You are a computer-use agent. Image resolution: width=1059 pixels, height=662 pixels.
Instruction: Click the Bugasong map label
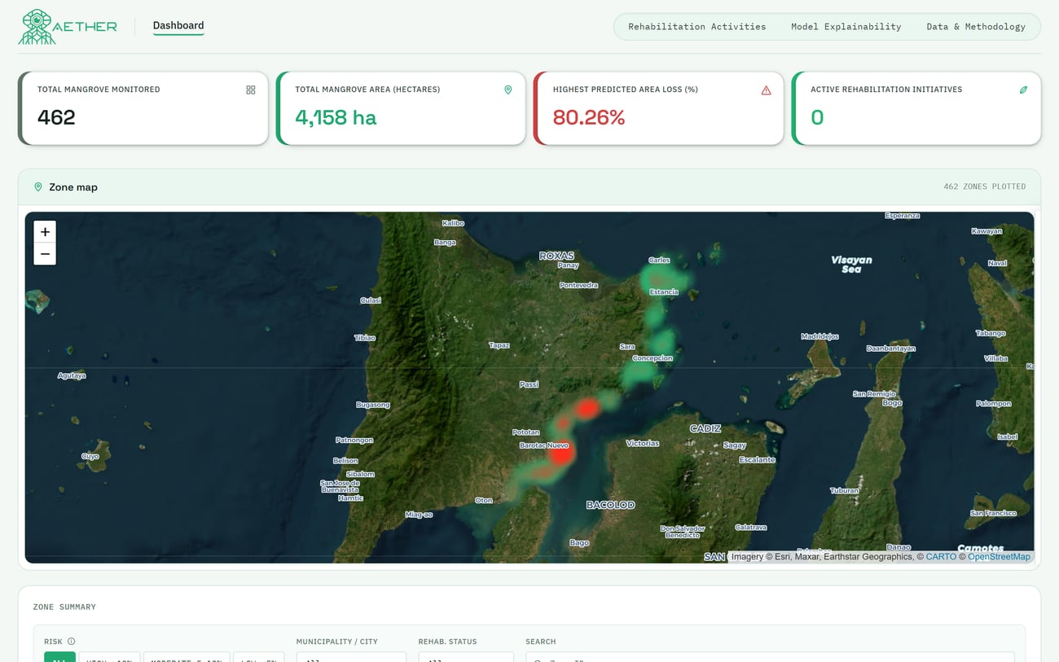pyautogui.click(x=373, y=405)
